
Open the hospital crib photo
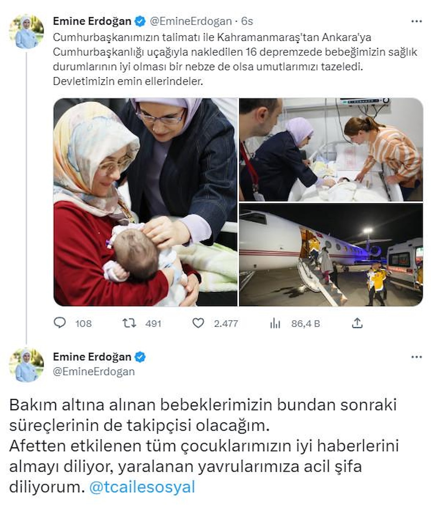point(331,149)
